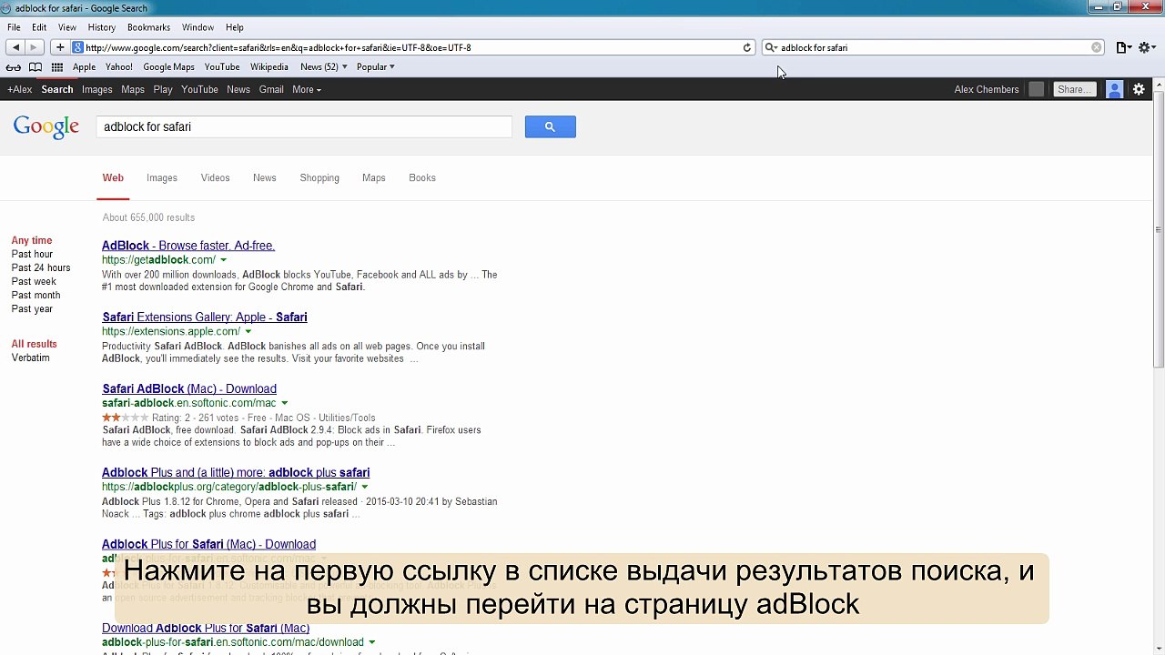This screenshot has width=1165, height=655.
Task: Filter results by Past hour
Action: [x=32, y=254]
